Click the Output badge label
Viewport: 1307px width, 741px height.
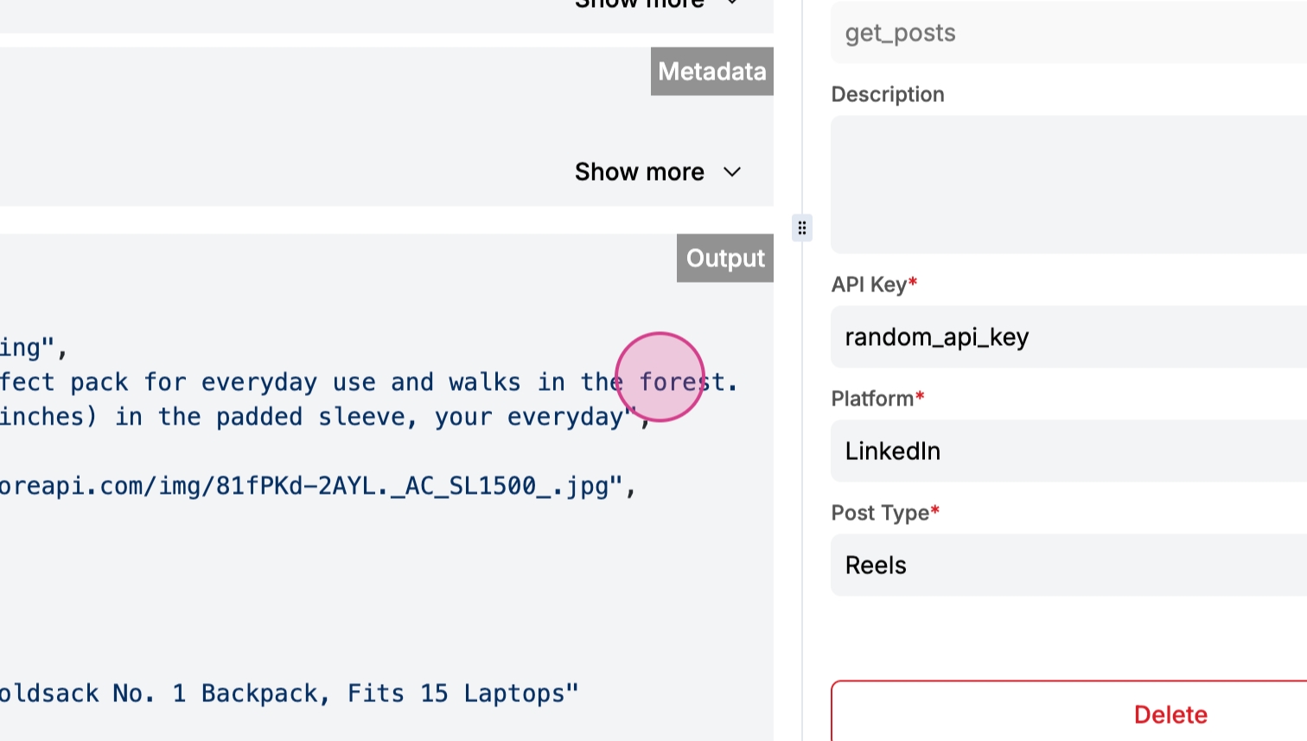(x=724, y=258)
